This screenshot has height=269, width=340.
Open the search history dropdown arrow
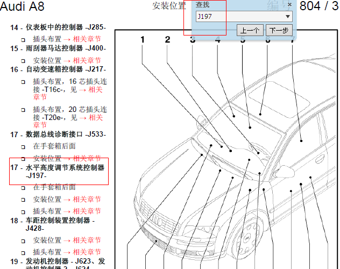pyautogui.click(x=288, y=17)
